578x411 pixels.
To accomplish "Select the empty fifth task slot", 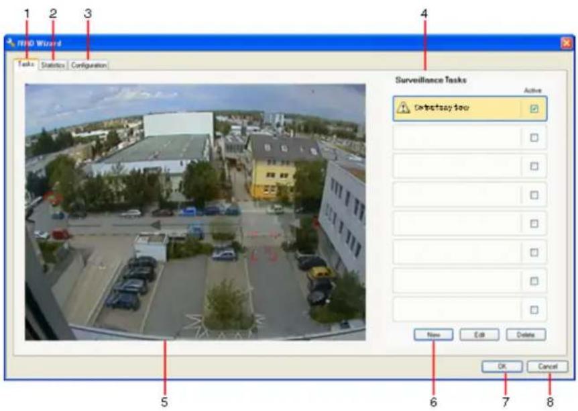I will pos(469,224).
